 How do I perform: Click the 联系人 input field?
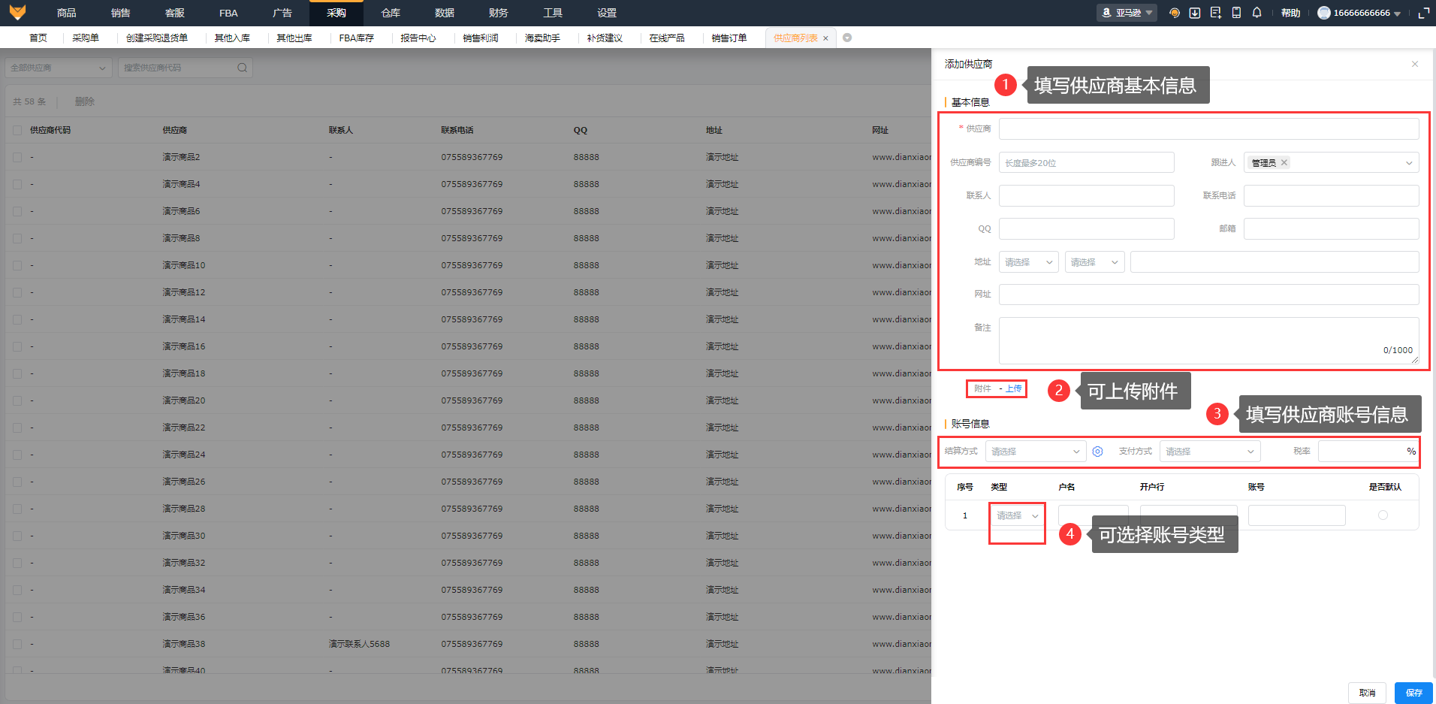click(x=1086, y=195)
